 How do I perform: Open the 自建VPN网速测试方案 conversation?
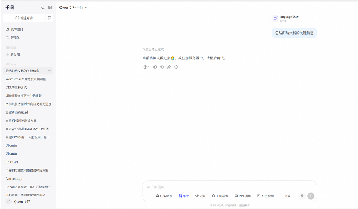28,121
